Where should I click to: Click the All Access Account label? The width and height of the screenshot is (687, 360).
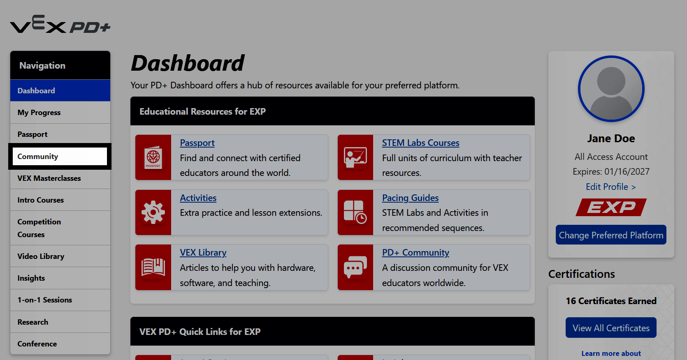(x=611, y=157)
